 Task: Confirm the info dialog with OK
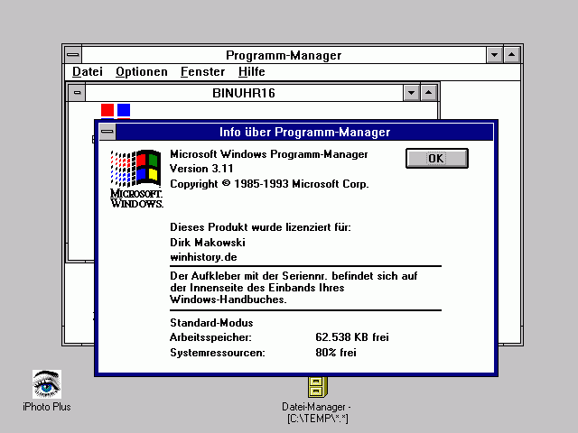tap(437, 159)
